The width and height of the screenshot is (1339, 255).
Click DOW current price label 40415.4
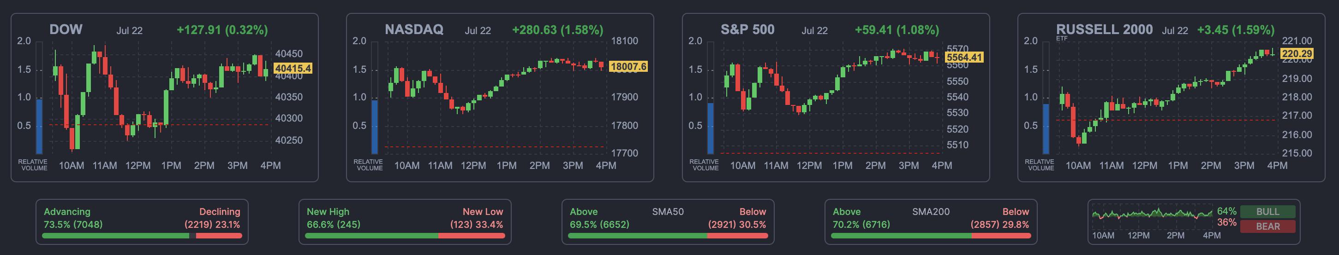tap(293, 68)
